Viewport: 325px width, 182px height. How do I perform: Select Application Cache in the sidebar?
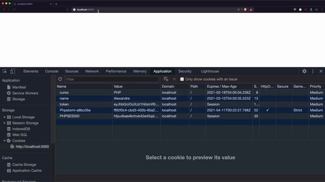pos(24,171)
